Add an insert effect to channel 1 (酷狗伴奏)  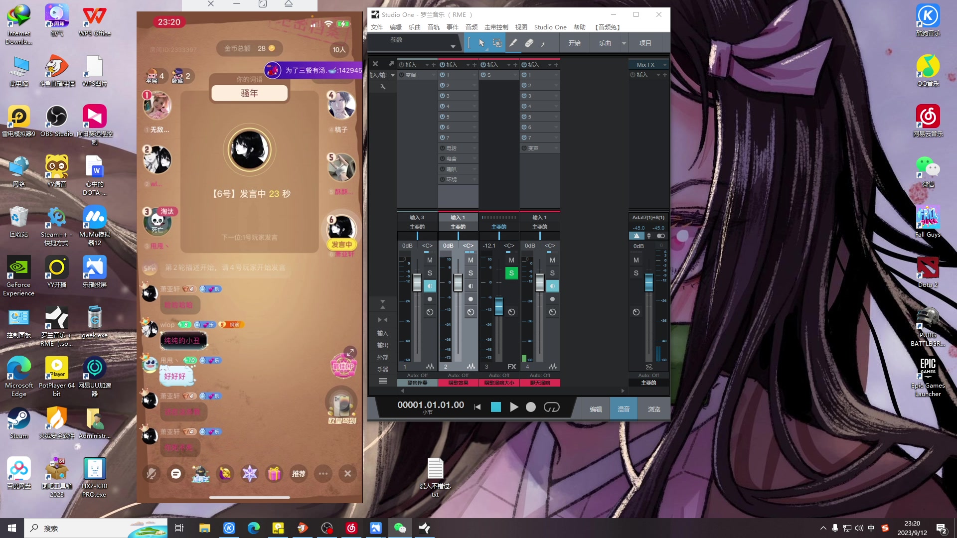click(x=434, y=65)
